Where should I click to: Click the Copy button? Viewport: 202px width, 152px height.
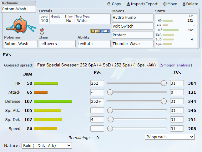(114, 4)
